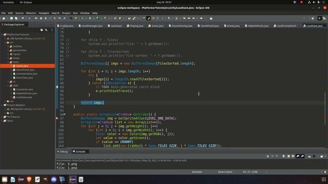Click the search magnifier icon in toolbar
Image resolution: width=328 pixels, height=184 pixels.
click(304, 18)
